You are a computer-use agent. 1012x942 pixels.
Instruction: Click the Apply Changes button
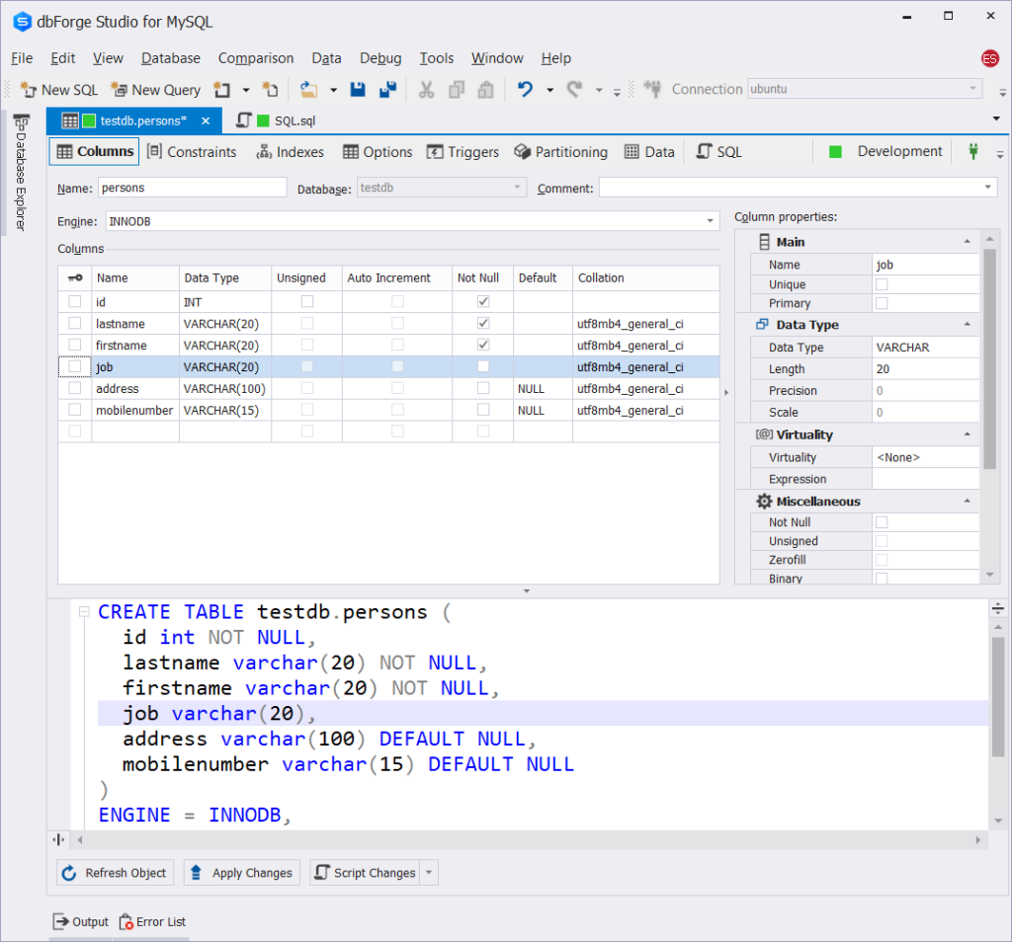[x=242, y=872]
